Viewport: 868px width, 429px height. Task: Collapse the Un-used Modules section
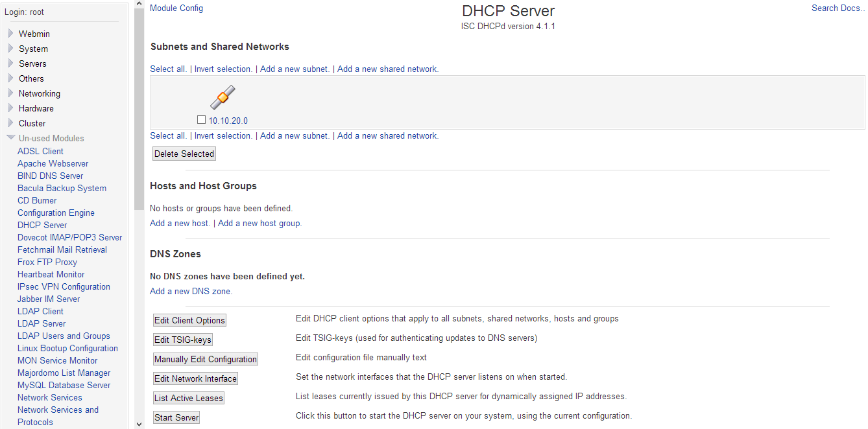click(x=50, y=137)
